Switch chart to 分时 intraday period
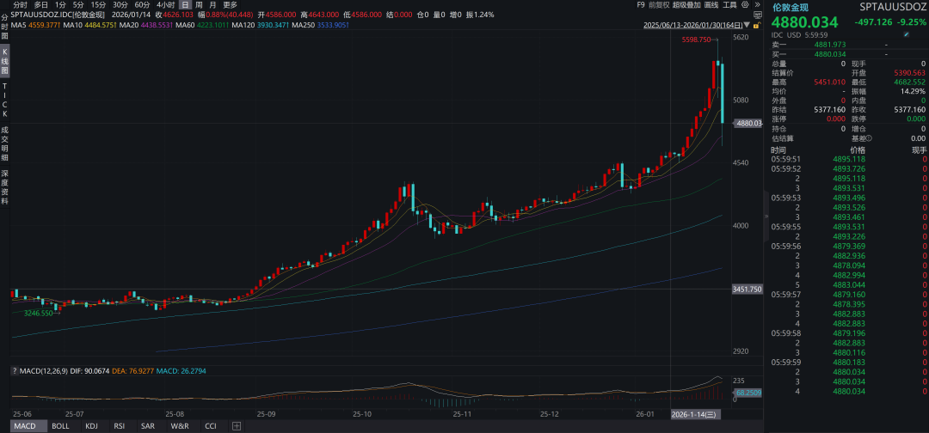The width and height of the screenshot is (929, 433). [20, 5]
